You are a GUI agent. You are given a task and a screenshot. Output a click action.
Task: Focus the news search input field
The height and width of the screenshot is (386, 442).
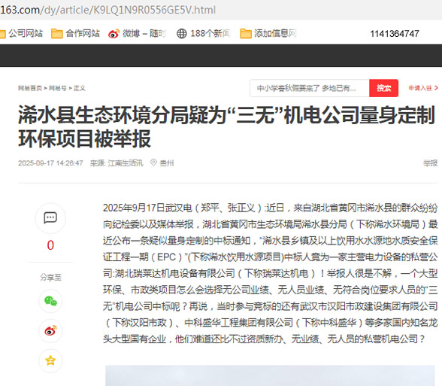point(310,88)
